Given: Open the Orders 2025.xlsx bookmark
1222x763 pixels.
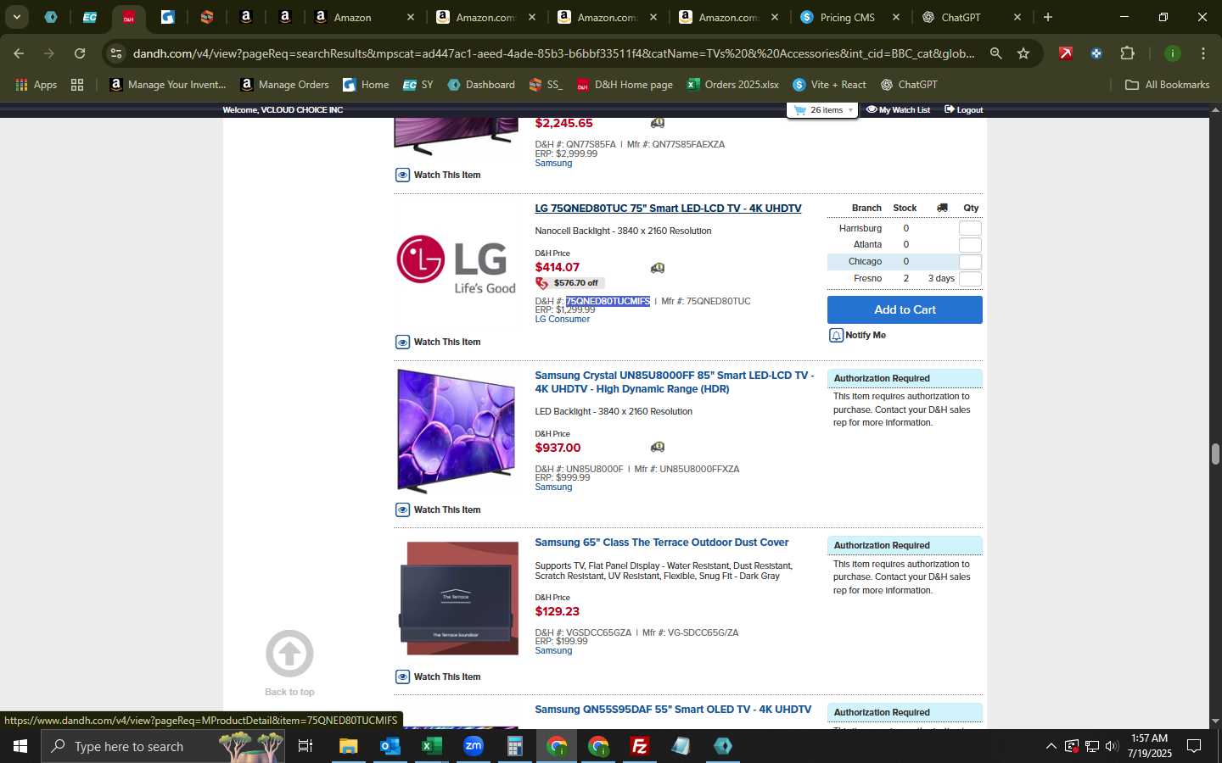Looking at the screenshot, I should point(732,85).
